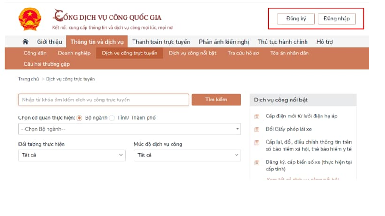This screenshot has width=385, height=216.
Task: Click icon beside Đăng ký, cấp biển số xe
Action: [x=257, y=162]
